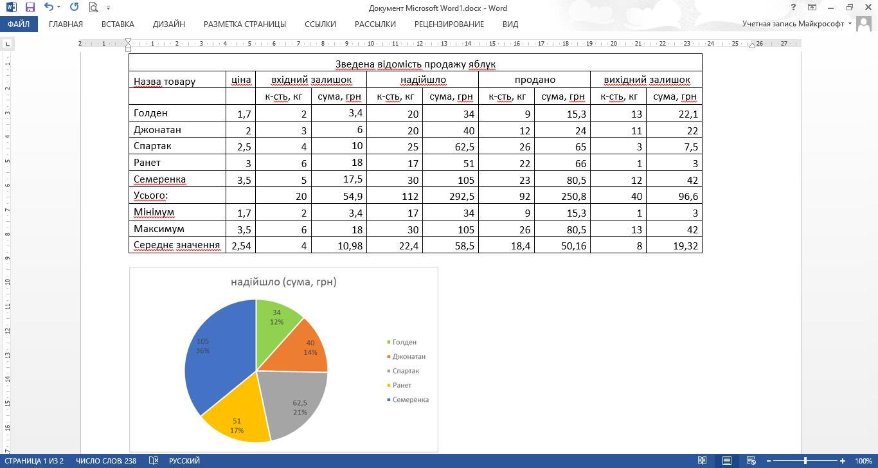Click the zoom in plus icon
The image size is (878, 468).
tap(843, 461)
